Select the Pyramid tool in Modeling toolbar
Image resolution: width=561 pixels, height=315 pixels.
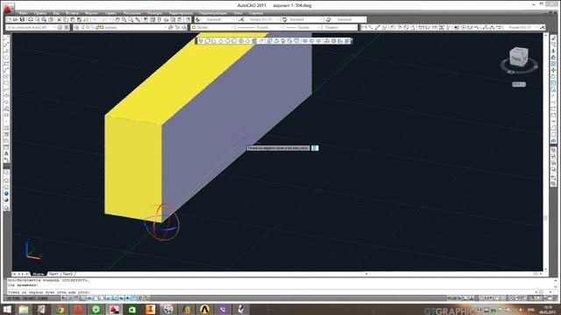coord(247,41)
